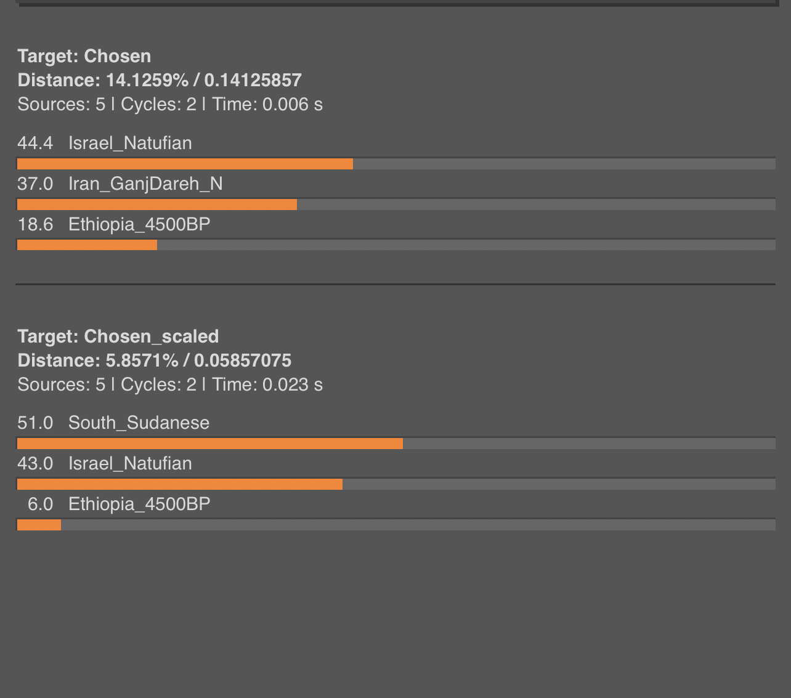The image size is (791, 698).
Task: Click the Distance 5.8571% result line
Action: point(155,360)
